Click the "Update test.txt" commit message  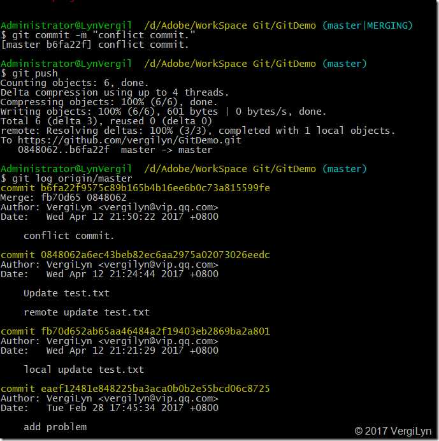66,293
